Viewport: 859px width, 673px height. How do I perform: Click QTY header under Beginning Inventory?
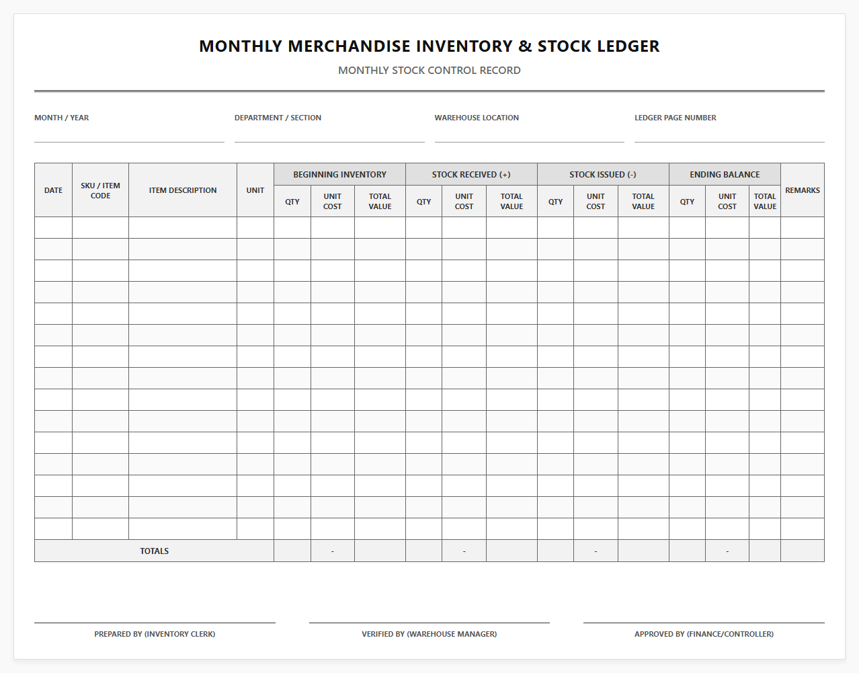pos(292,201)
